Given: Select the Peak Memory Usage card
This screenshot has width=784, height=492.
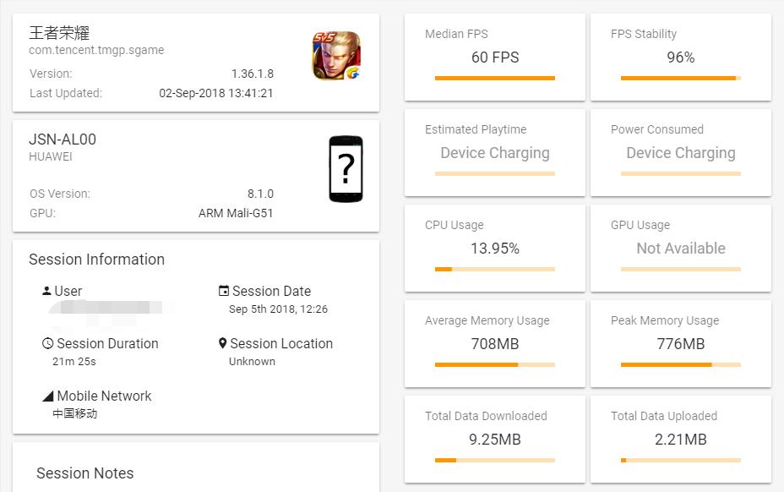Looking at the screenshot, I should point(680,343).
